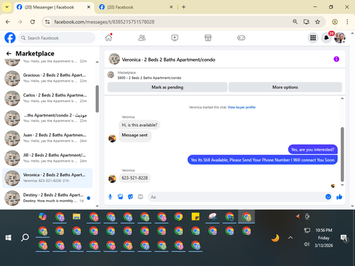Screen dimensions: 355x266
Task: Open zoom magnifier icon in address bar
Action: [x=295, y=22]
